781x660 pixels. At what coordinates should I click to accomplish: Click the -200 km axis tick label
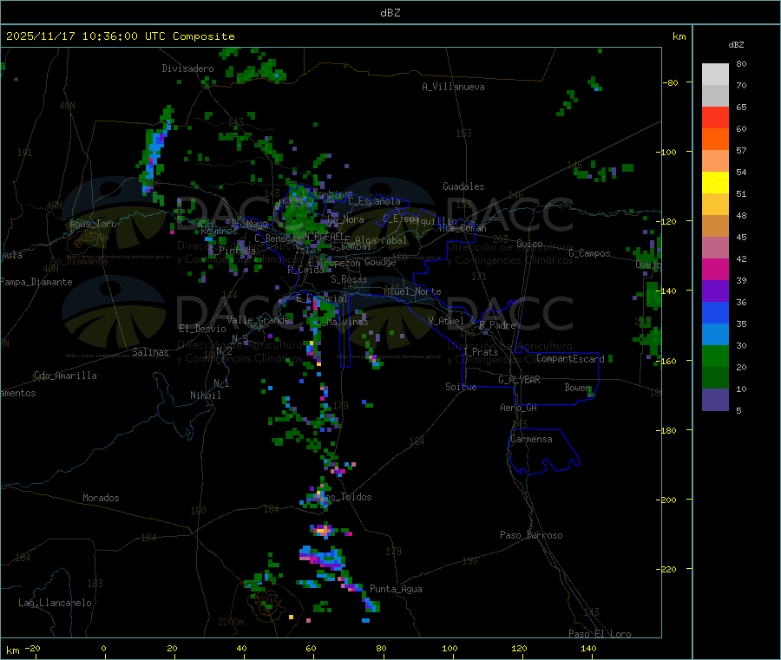click(x=666, y=500)
